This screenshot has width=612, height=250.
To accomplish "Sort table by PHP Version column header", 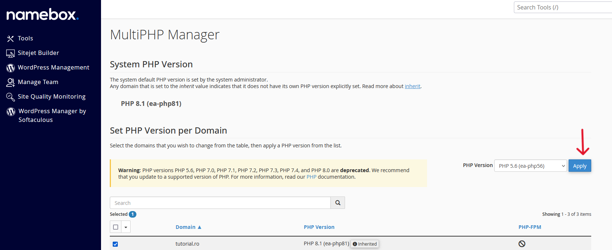I will point(319,227).
